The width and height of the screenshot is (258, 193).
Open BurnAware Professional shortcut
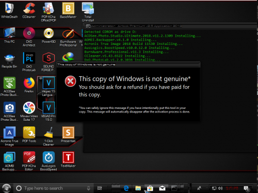coord(68,37)
